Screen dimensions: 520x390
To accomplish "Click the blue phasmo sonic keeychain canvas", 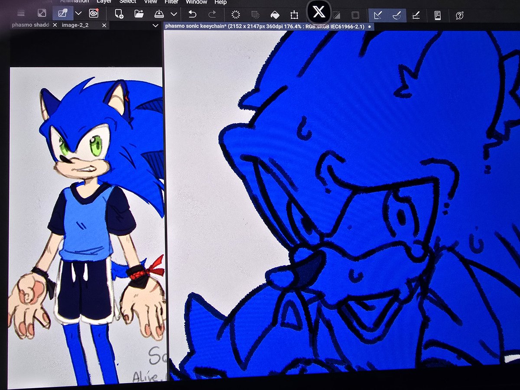I will [x=342, y=204].
